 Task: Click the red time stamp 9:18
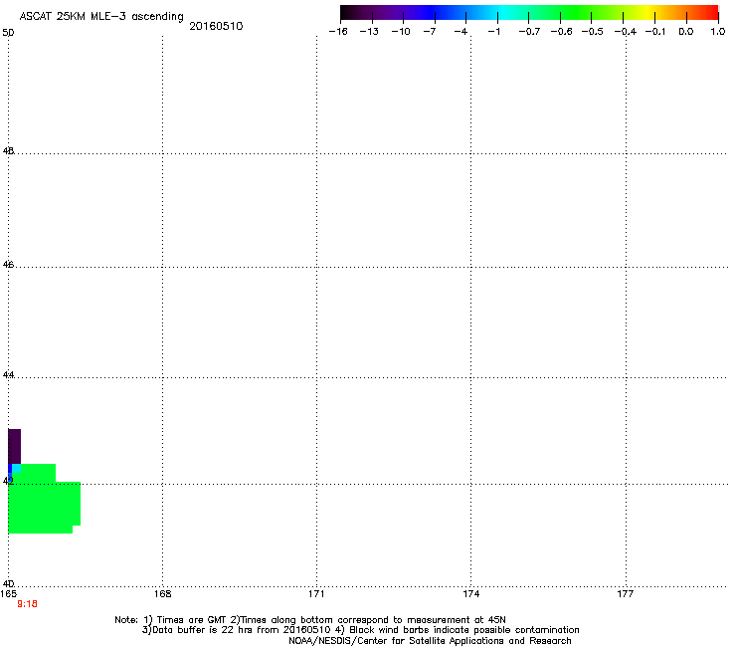click(x=27, y=604)
